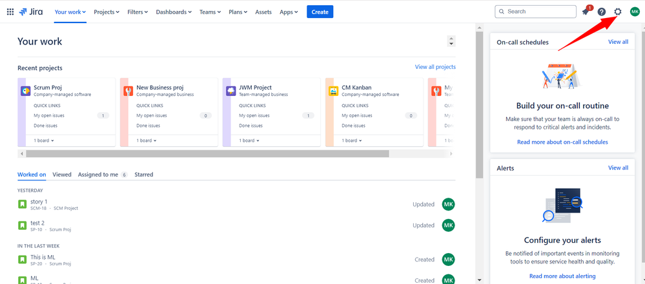Open the CM Kanban project title
Screen dimensions: 645x284
[356, 88]
